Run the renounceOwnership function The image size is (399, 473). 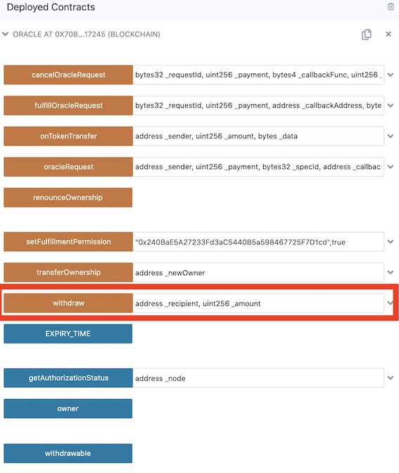coord(68,198)
